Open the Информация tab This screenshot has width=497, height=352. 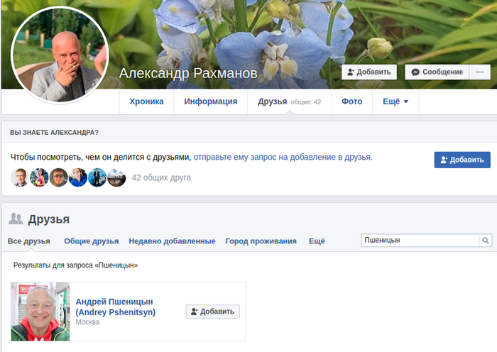pyautogui.click(x=210, y=101)
